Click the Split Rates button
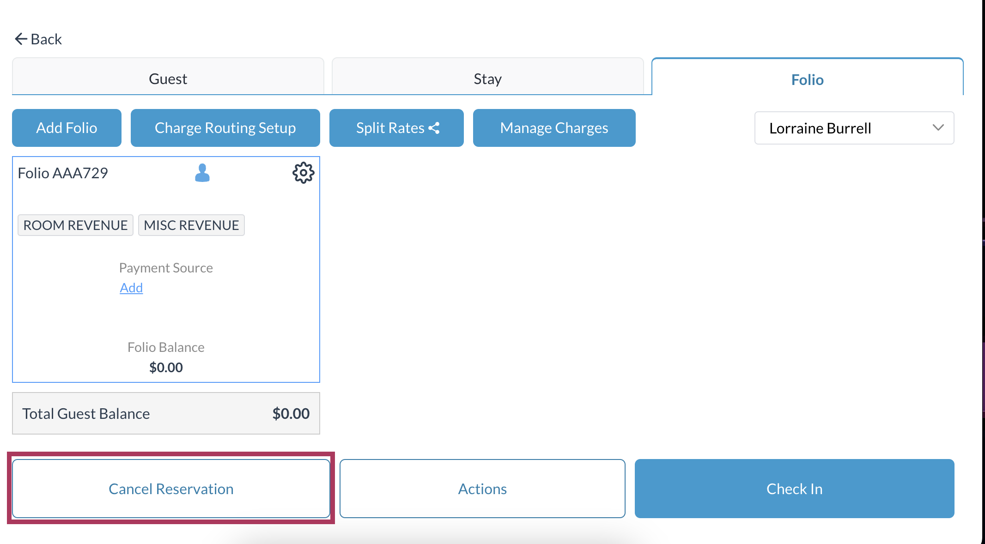 pos(390,128)
